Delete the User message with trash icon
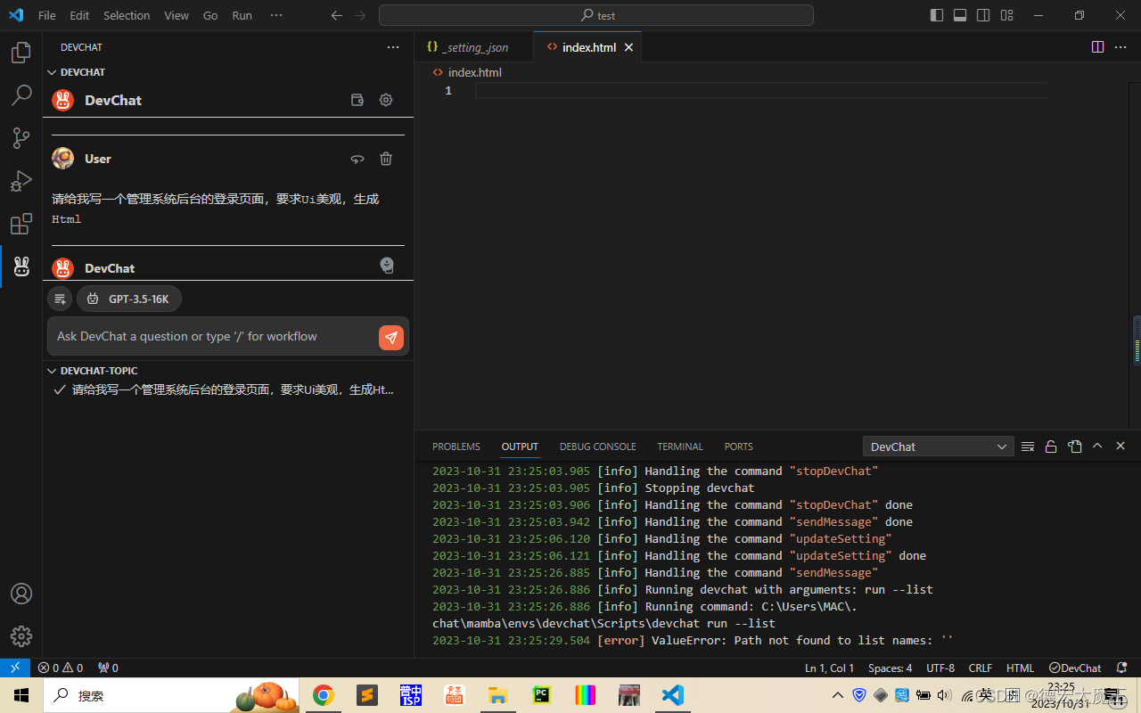The height and width of the screenshot is (713, 1141). (x=386, y=159)
